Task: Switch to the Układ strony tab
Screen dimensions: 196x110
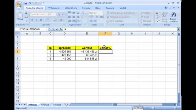Action: [x=71, y=8]
